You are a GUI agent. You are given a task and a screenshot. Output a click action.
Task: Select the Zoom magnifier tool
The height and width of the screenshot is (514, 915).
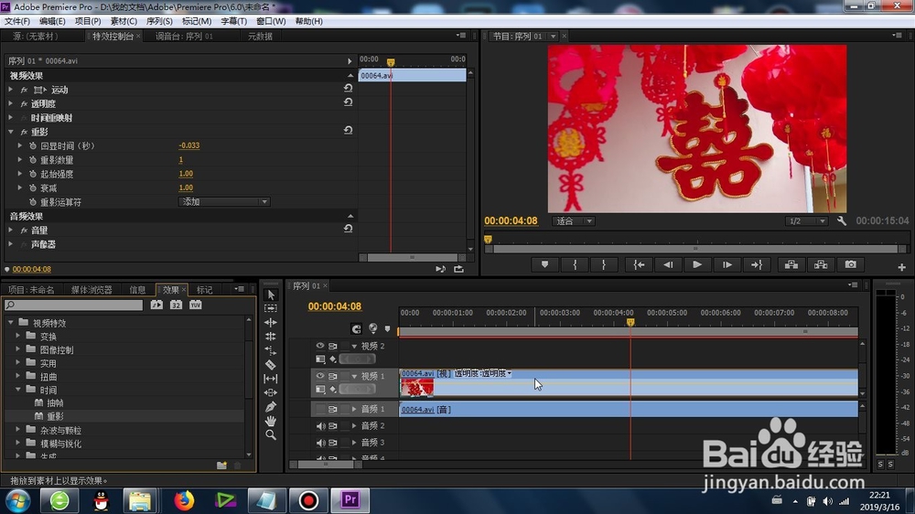tap(271, 434)
